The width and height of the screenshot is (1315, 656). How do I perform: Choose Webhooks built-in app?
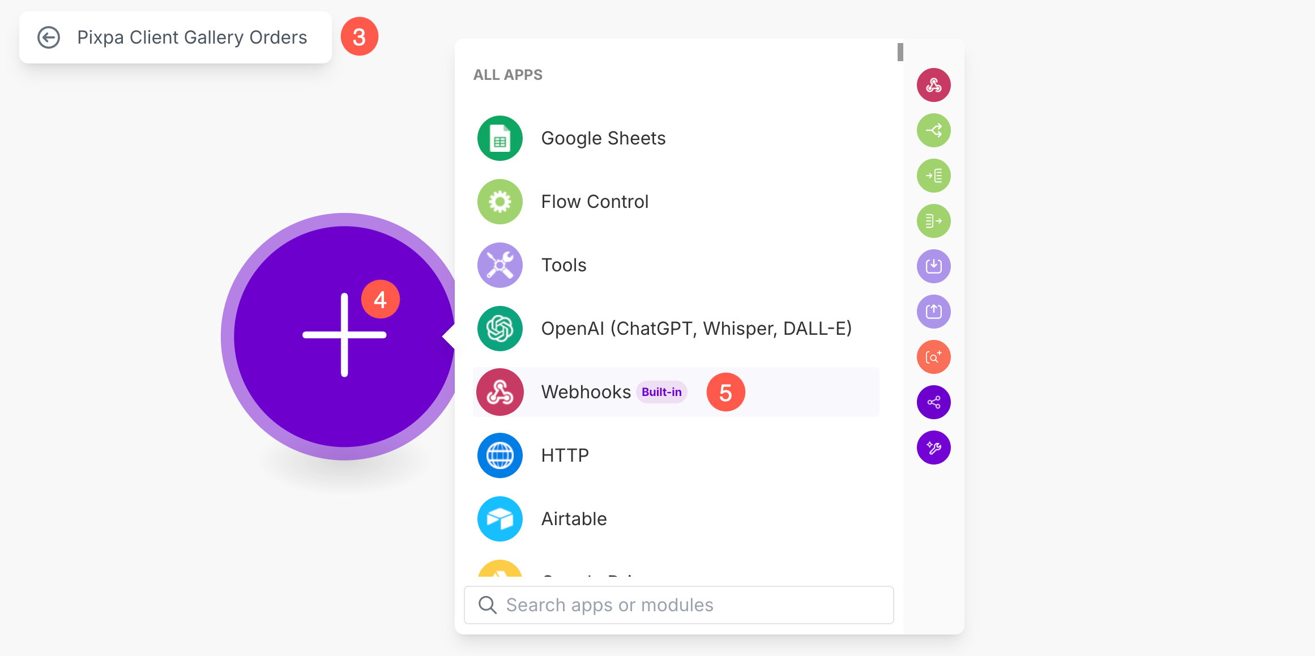coord(676,392)
